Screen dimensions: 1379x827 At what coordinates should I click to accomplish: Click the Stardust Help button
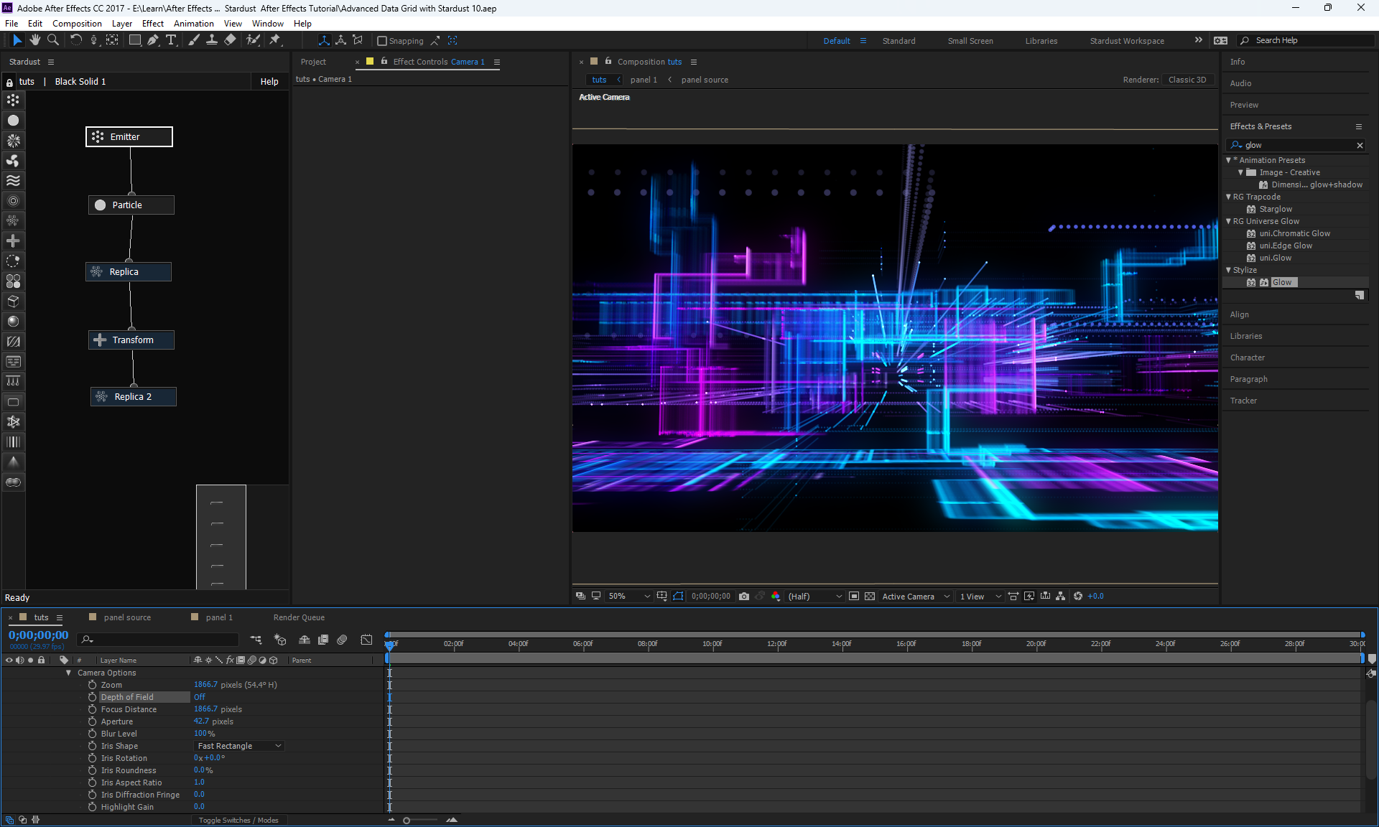tap(269, 82)
